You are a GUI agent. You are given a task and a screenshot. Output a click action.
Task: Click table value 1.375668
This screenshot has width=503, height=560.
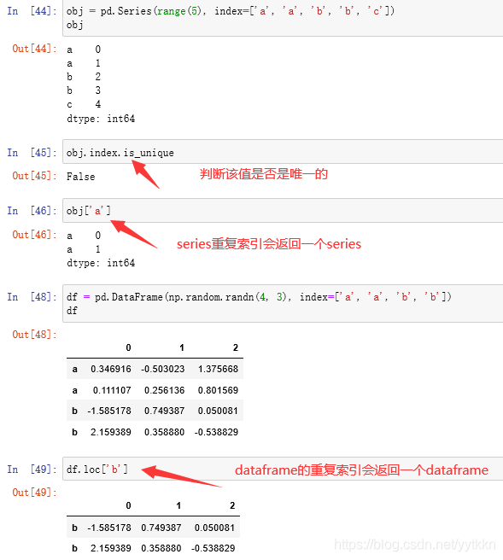pos(218,369)
